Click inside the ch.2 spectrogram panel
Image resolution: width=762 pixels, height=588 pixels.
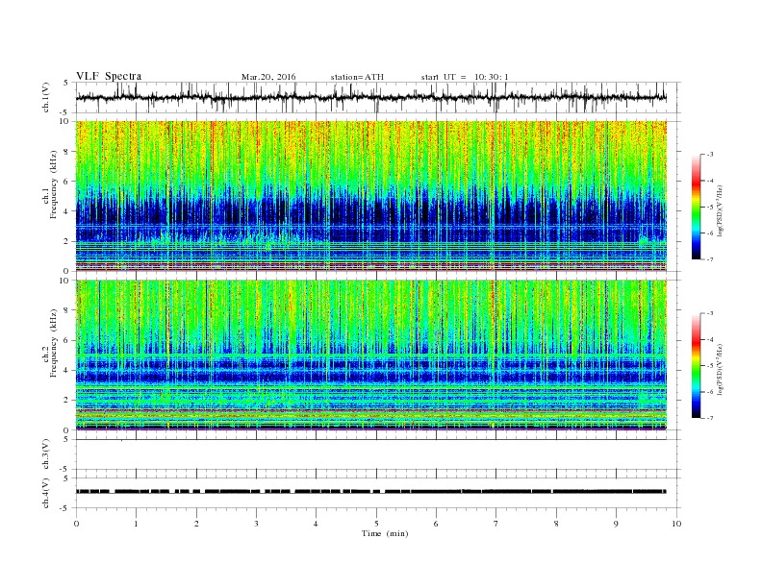click(x=371, y=355)
